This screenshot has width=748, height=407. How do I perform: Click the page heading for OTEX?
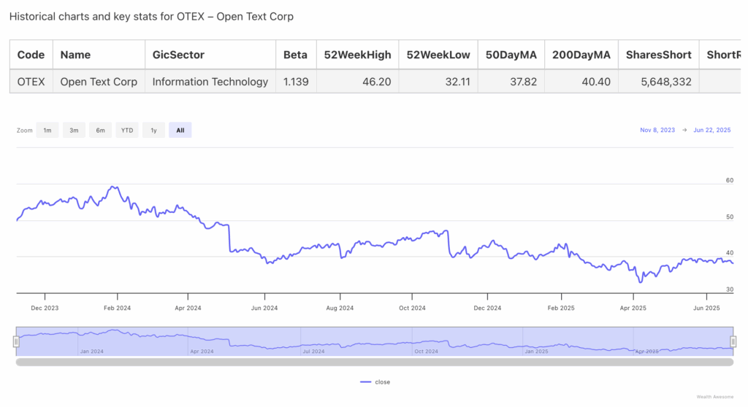coord(151,17)
